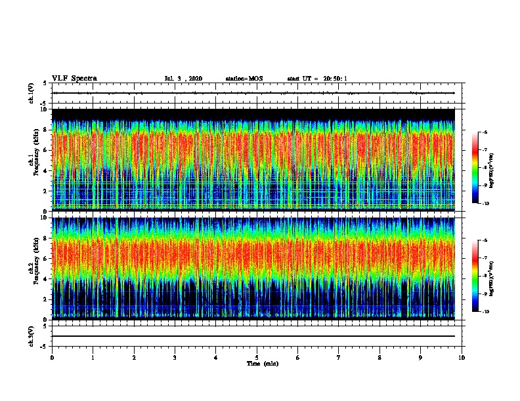
Task: Select the 'start UT = 20:50:1' header label
Action: pos(317,79)
